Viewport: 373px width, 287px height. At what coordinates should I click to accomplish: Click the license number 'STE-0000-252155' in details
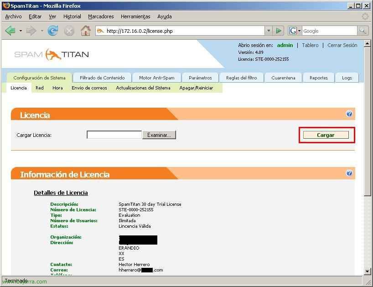click(x=136, y=209)
